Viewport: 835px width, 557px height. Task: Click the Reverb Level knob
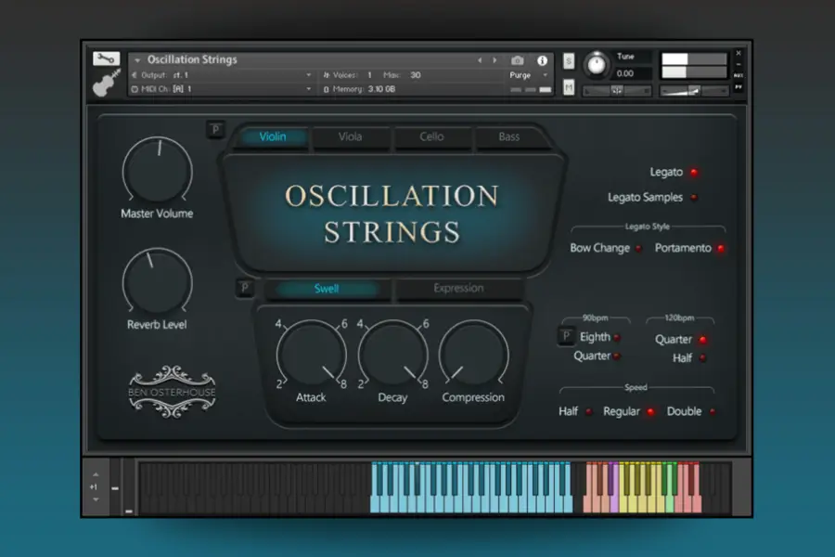pos(158,282)
